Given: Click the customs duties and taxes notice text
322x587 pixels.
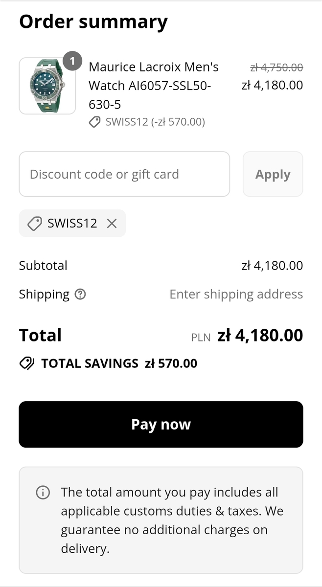Looking at the screenshot, I should [172, 520].
